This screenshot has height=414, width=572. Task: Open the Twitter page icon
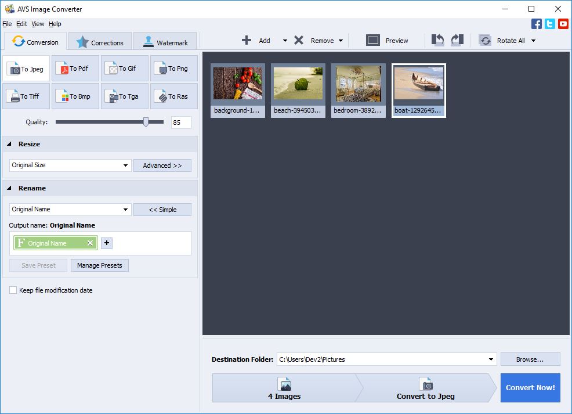[550, 24]
